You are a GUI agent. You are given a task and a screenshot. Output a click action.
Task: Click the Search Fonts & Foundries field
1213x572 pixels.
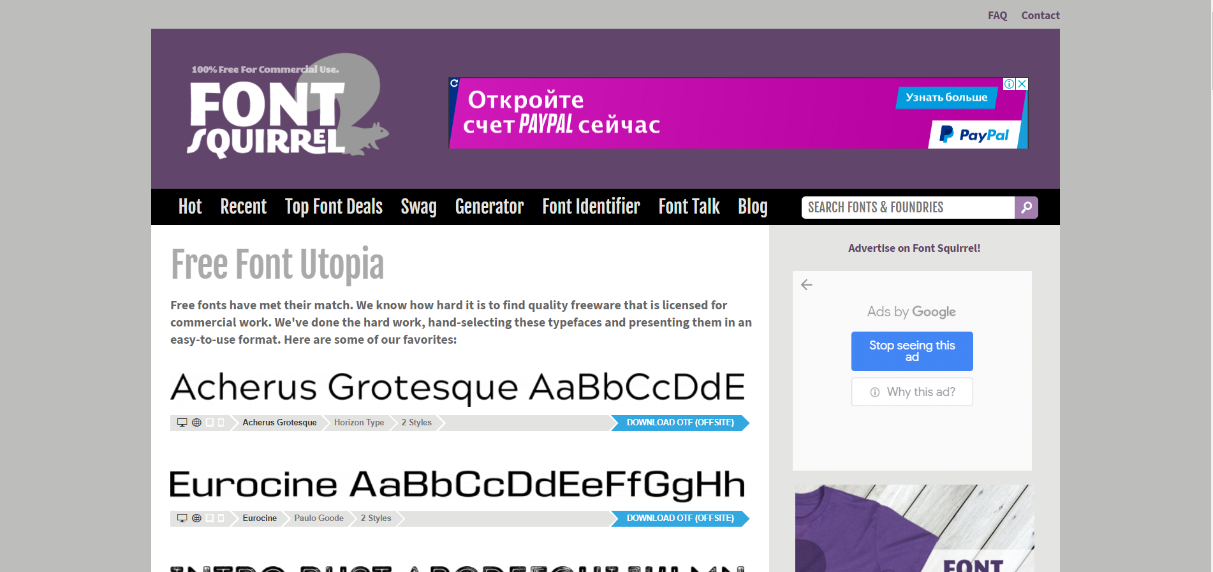[x=908, y=207]
